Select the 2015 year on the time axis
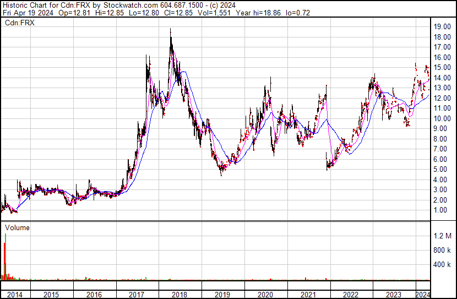 (x=51, y=295)
